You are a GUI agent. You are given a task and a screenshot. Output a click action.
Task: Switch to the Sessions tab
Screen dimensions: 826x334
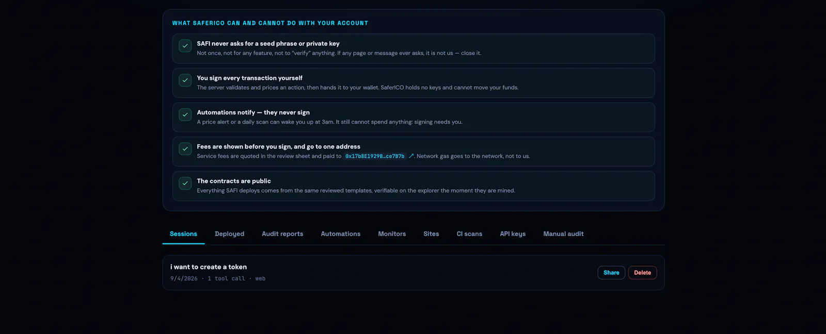point(183,234)
